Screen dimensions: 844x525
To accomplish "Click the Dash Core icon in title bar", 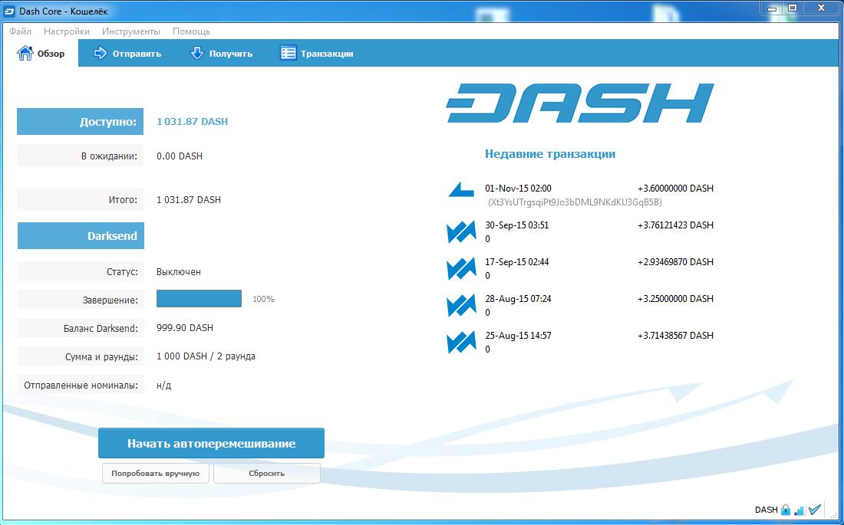I will [x=9, y=11].
